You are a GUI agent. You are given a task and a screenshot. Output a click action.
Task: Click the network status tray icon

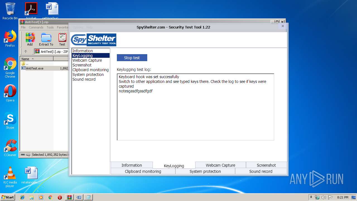click(x=317, y=197)
